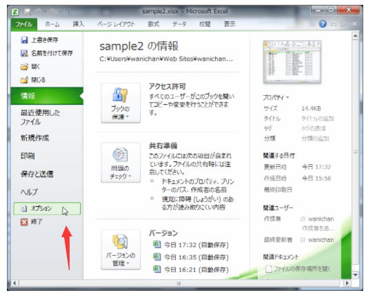Switch to the 挿入 tab
The width and height of the screenshot is (366, 293).
[x=78, y=24]
